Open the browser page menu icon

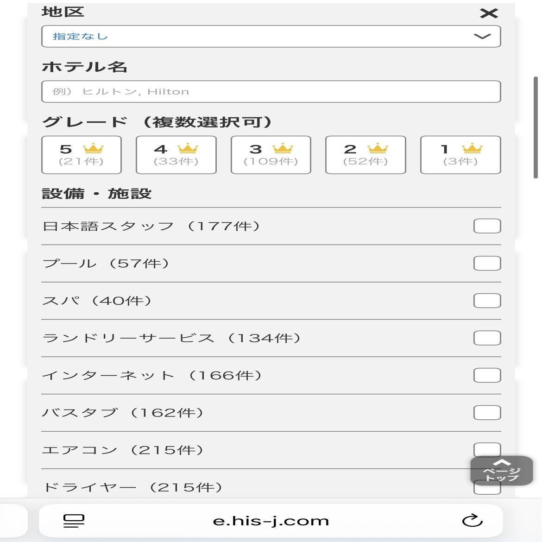click(74, 521)
